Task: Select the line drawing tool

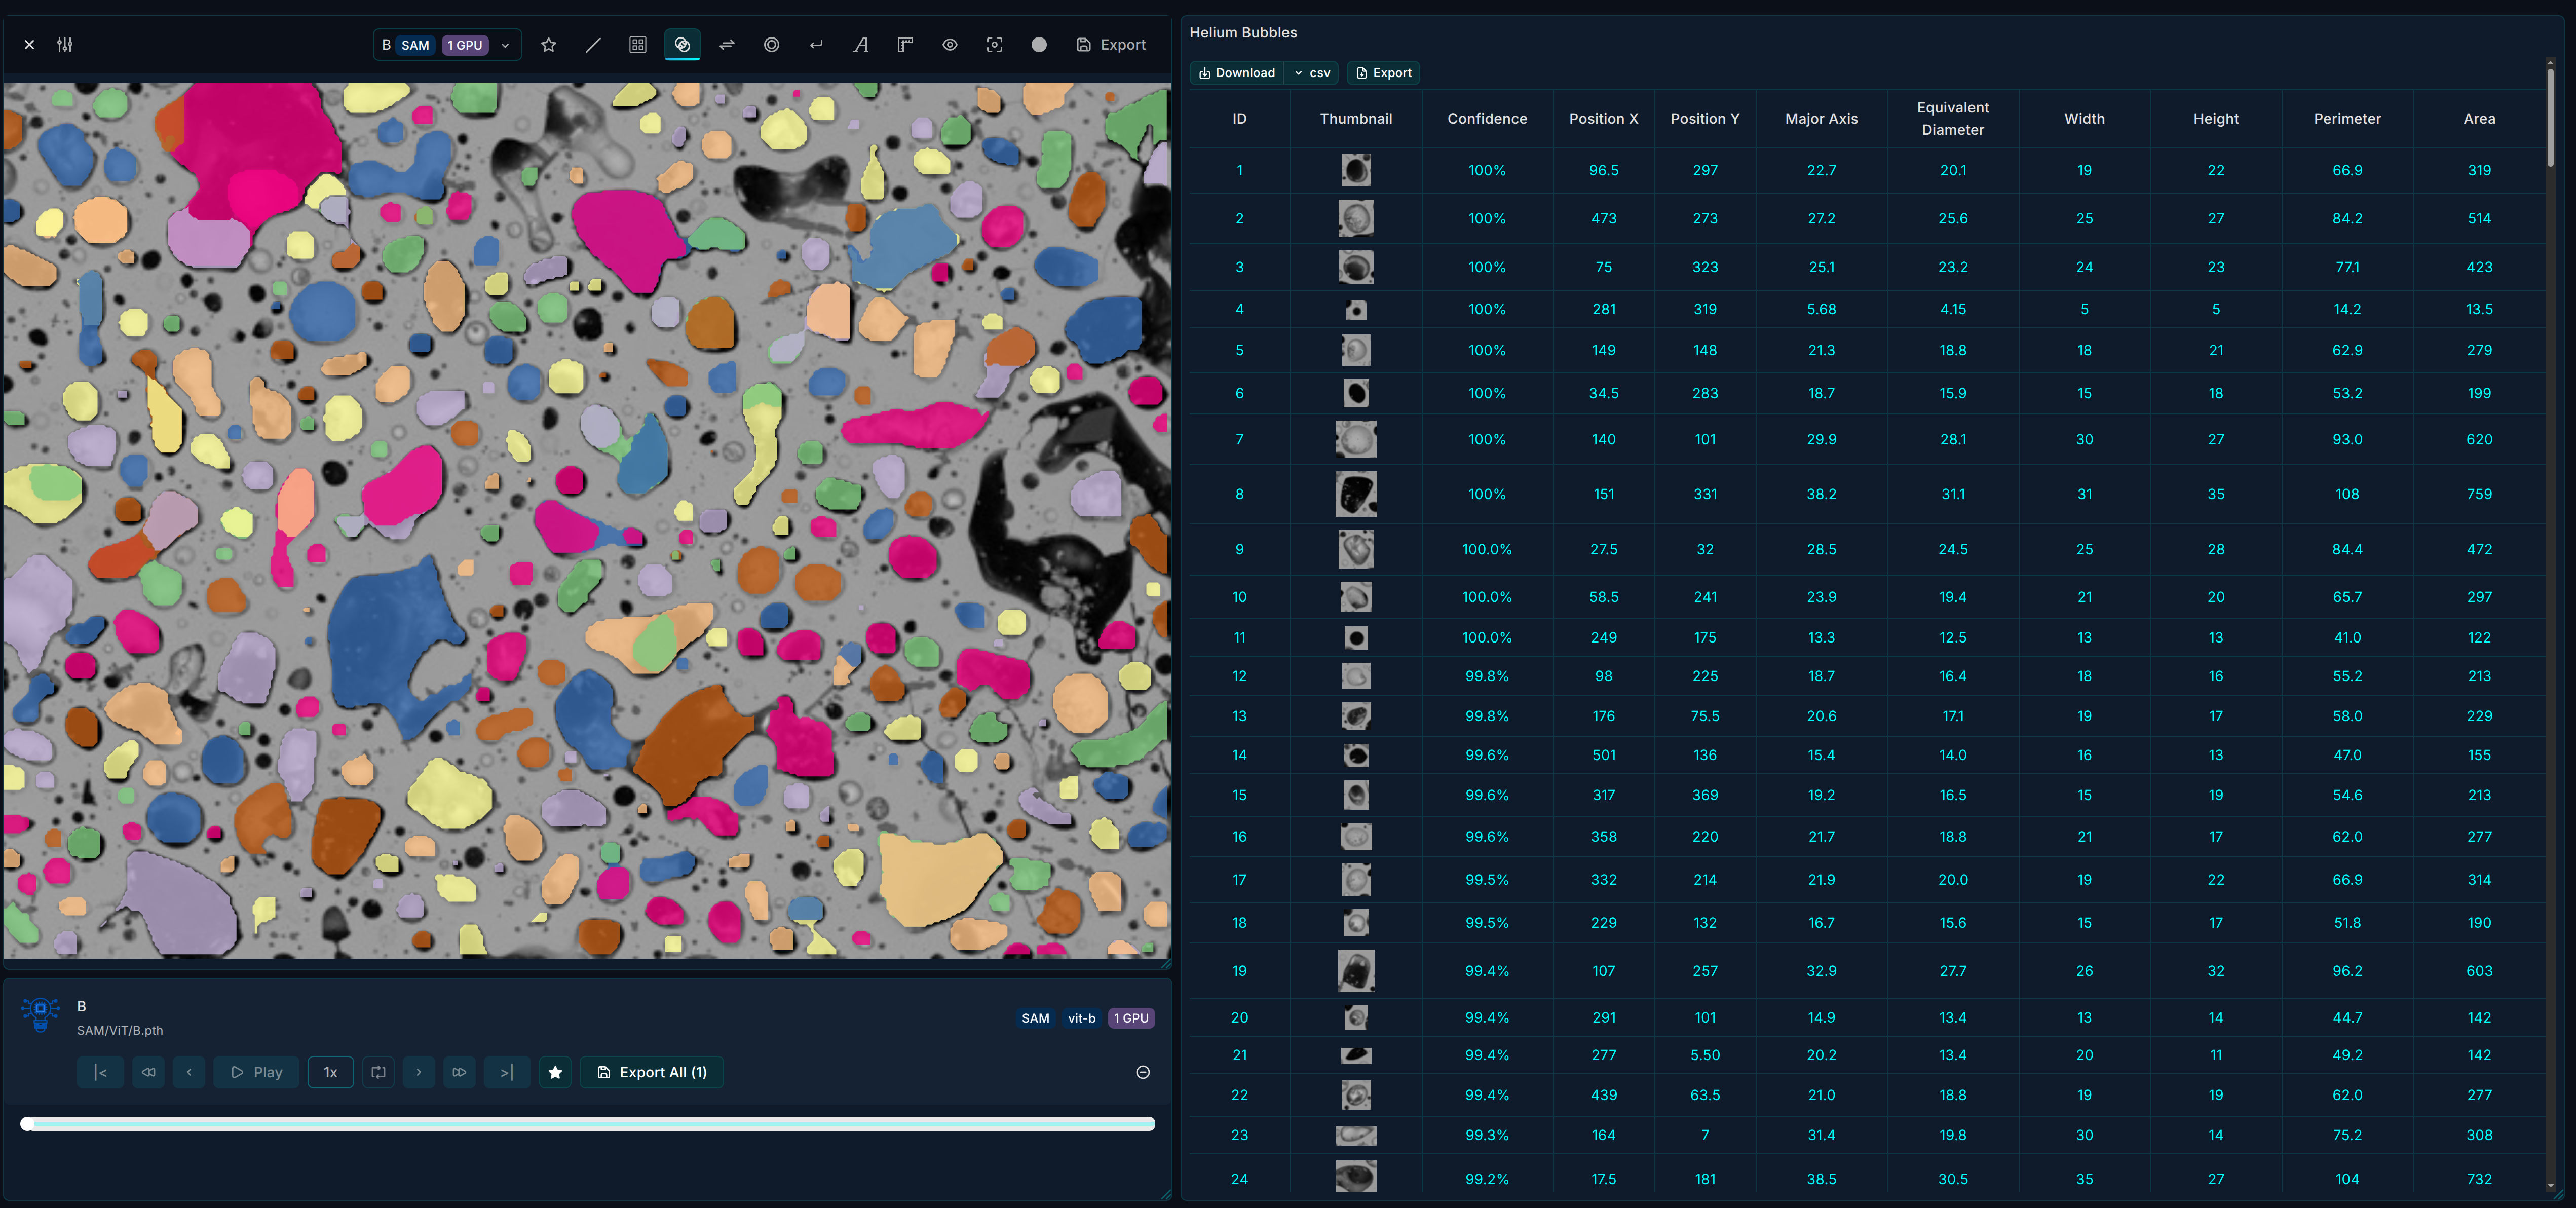Action: [593, 45]
